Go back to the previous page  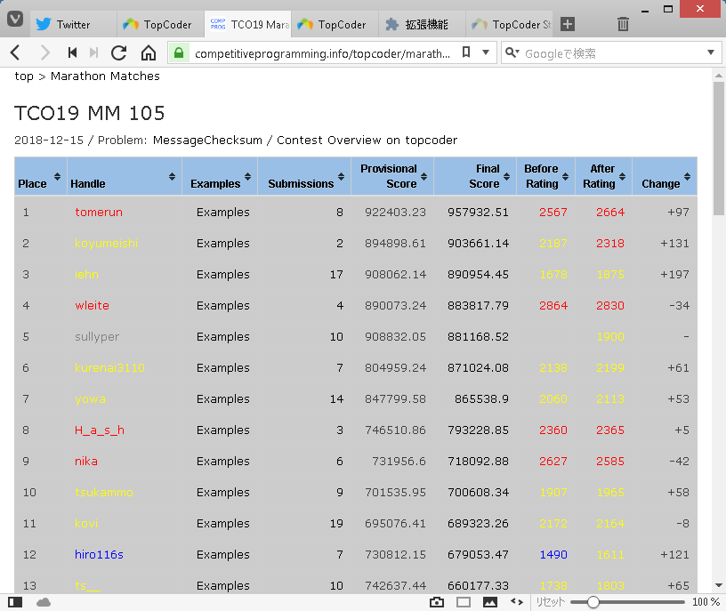click(x=15, y=52)
